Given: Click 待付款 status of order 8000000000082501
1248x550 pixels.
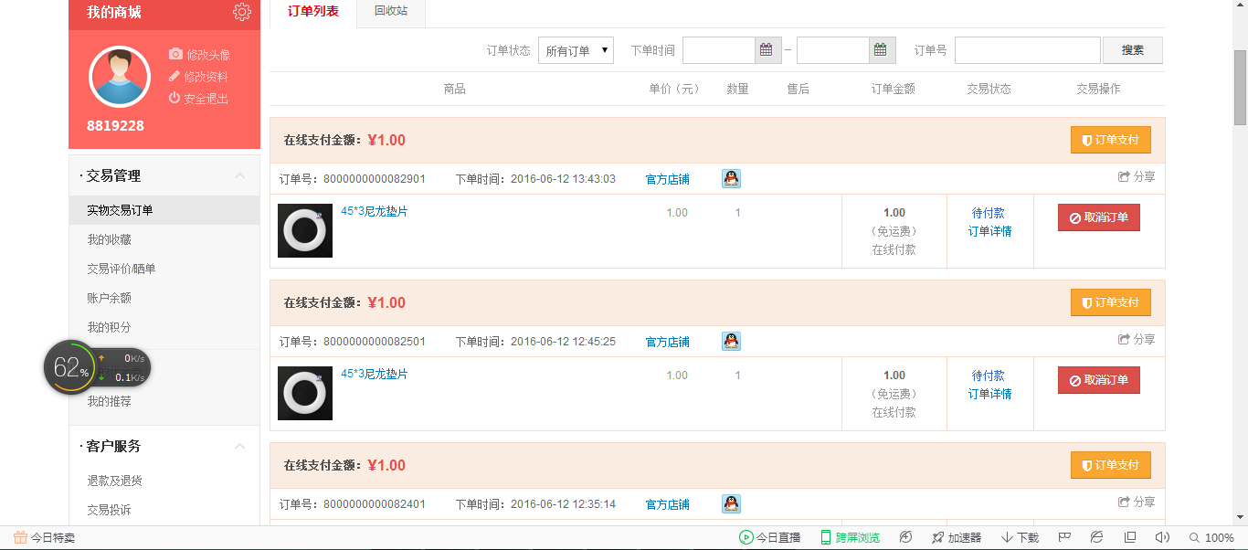Looking at the screenshot, I should [x=989, y=375].
